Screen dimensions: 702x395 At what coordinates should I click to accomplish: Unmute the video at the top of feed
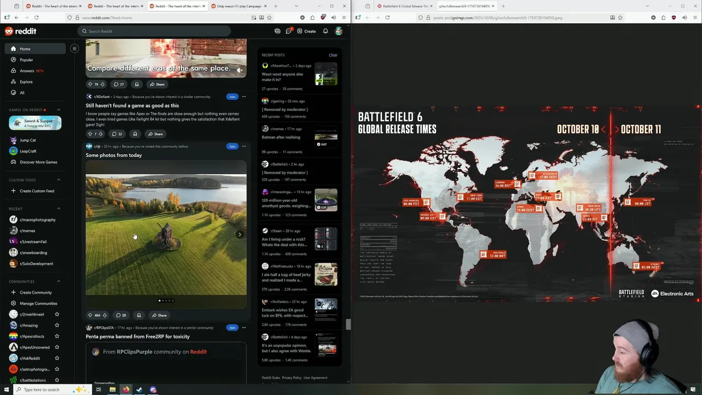[x=240, y=70]
